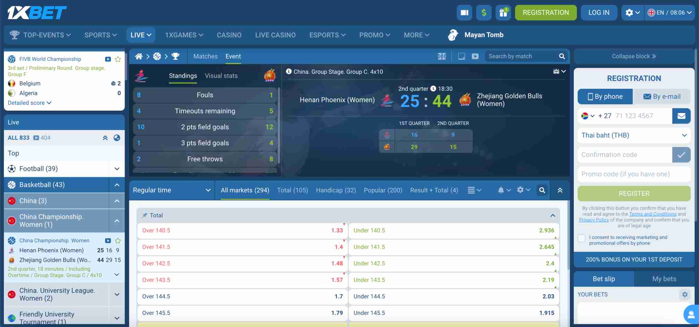699x327 pixels.
Task: Click the confirmation code checkmark button
Action: [681, 155]
